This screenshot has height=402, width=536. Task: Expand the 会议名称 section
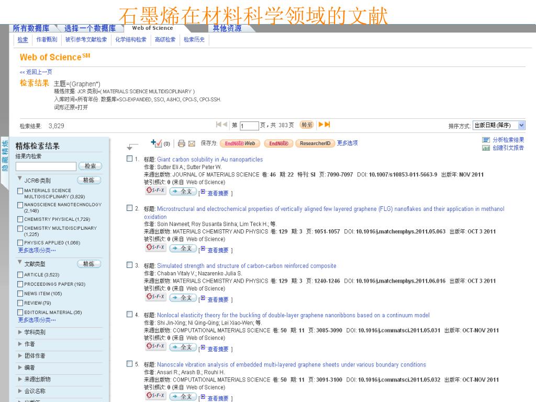coord(20,390)
